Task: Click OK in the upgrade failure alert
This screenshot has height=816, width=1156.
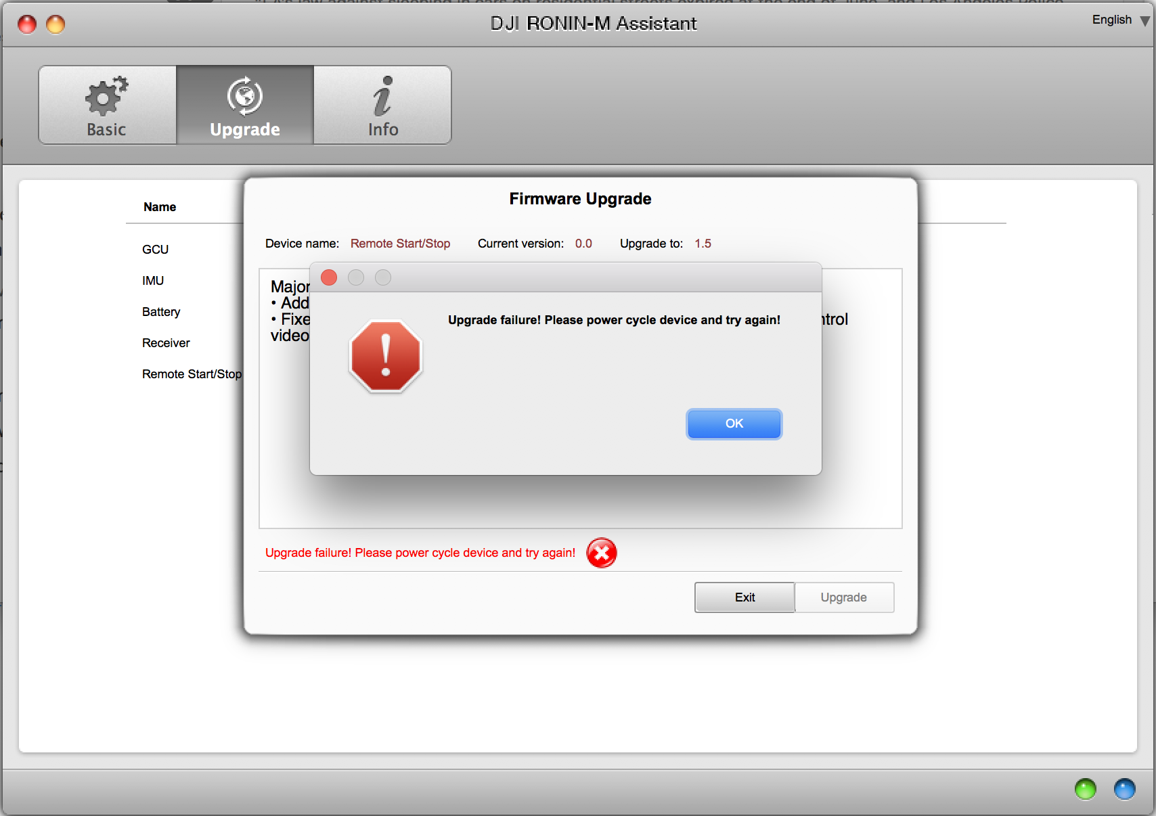Action: pyautogui.click(x=734, y=424)
